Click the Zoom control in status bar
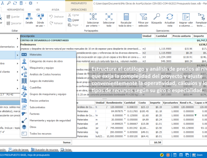 point(198,155)
